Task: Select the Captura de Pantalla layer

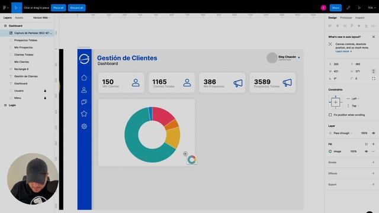Action: click(27, 33)
